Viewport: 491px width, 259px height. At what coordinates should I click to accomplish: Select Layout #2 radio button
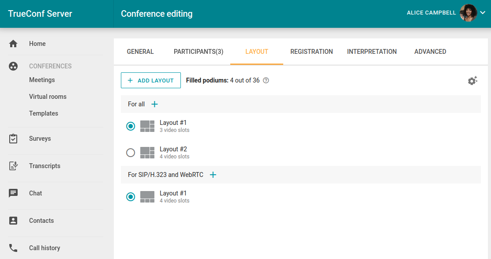coord(131,153)
